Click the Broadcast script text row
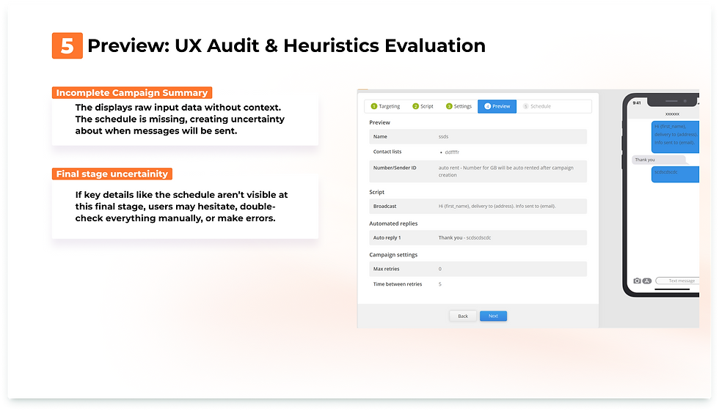719x411 pixels. tap(478, 206)
